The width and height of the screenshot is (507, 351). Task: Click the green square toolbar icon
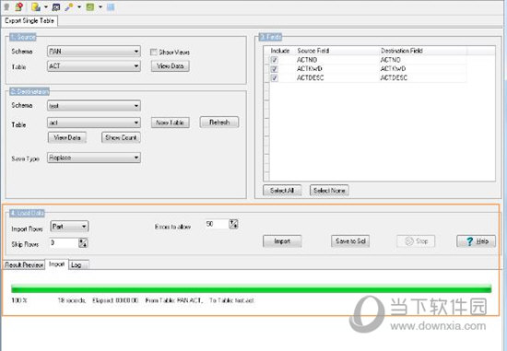pyautogui.click(x=90, y=6)
